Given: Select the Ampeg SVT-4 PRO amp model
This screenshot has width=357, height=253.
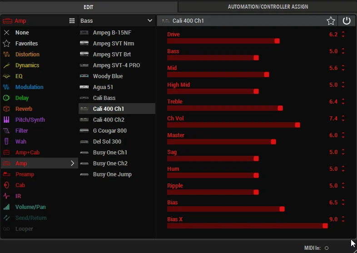Looking at the screenshot, I should [x=117, y=65].
